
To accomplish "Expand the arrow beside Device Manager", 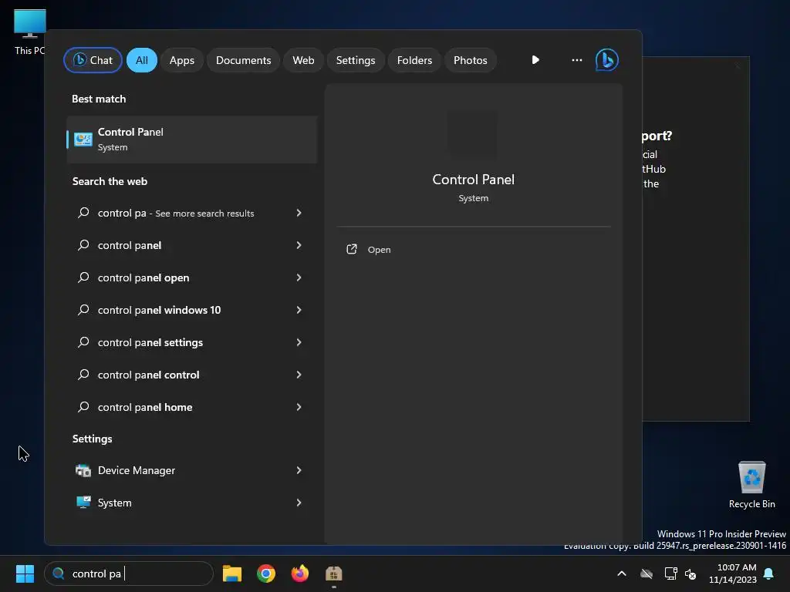I will [299, 471].
